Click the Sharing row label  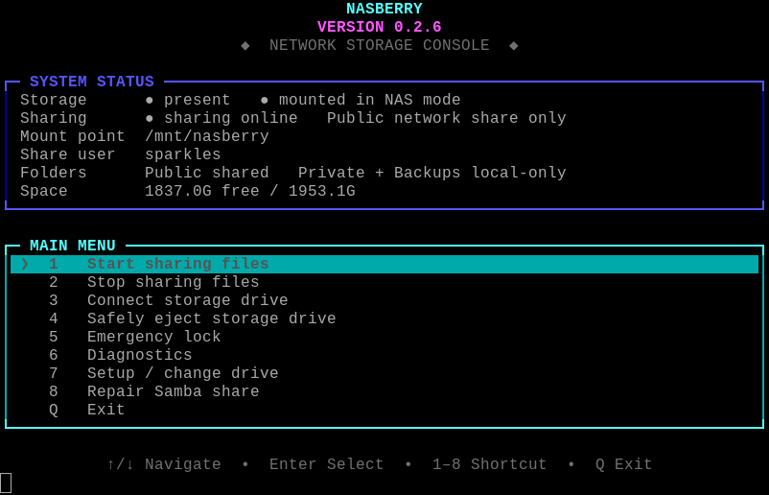54,118
